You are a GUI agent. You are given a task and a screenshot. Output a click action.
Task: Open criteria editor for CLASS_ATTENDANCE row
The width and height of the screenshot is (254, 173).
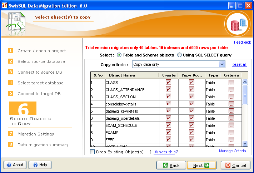[231, 89]
